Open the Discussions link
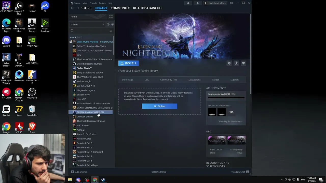This screenshot has width=326, height=183. (x=195, y=80)
